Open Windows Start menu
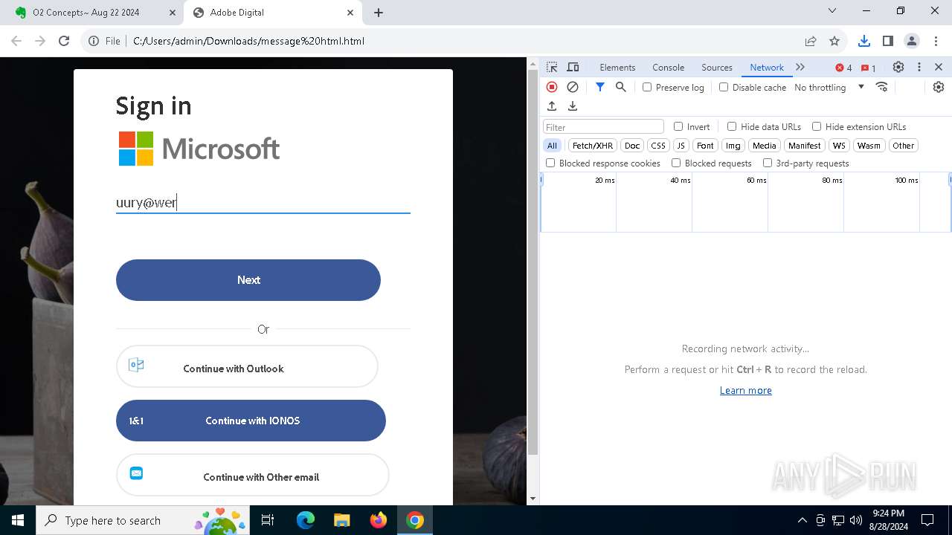952x535 pixels. [x=18, y=520]
